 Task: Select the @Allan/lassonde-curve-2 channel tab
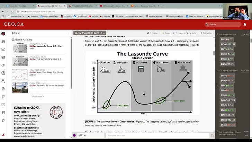click(x=90, y=33)
